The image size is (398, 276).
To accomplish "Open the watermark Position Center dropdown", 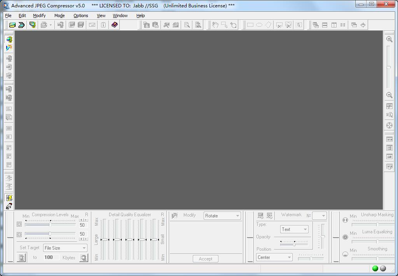I will (x=274, y=257).
